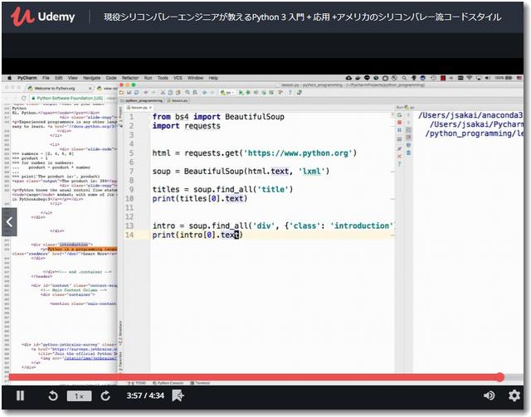Viewport: 531px width, 417px height.
Task: Open the VCS menu in PyCharm
Action: [176, 77]
